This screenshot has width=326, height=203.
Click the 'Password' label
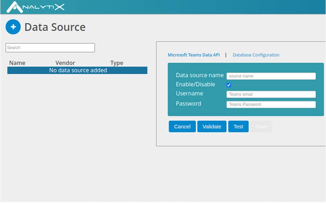(x=188, y=104)
